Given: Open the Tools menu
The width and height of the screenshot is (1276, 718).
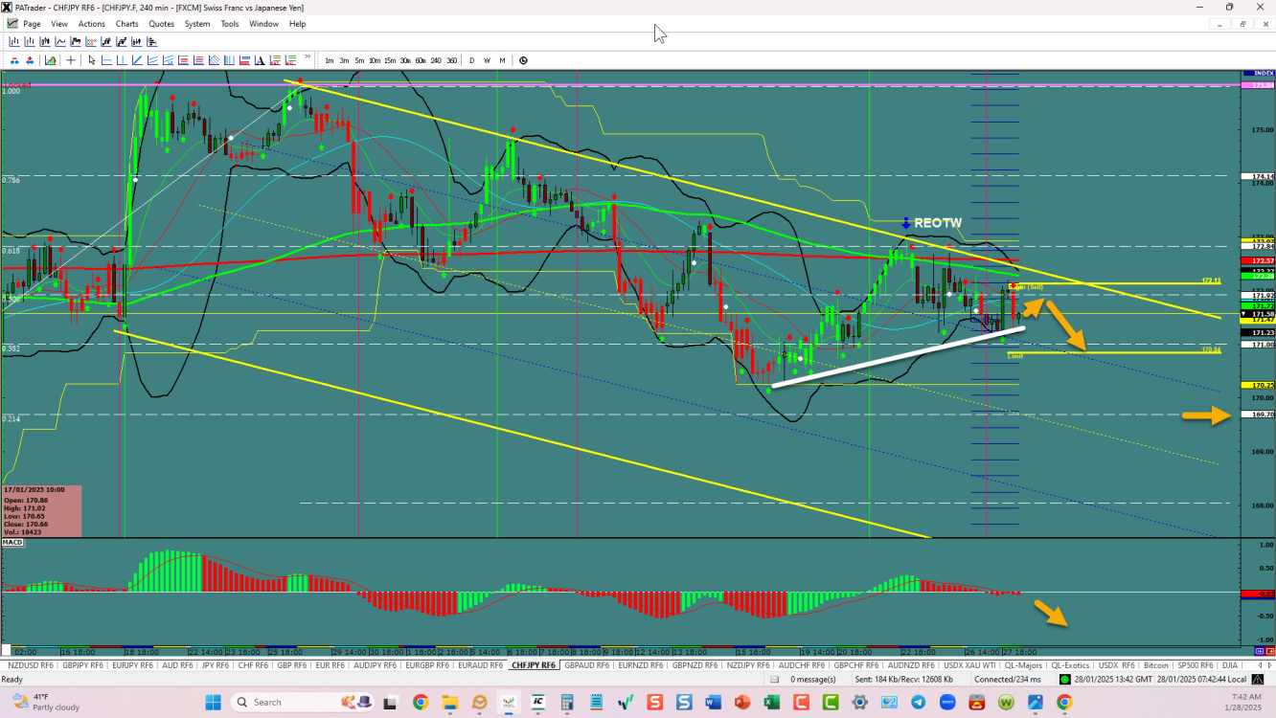Looking at the screenshot, I should tap(230, 23).
